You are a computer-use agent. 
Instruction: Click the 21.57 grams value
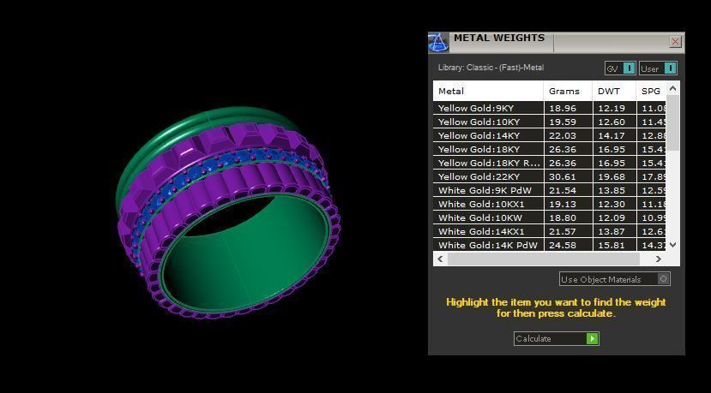562,231
